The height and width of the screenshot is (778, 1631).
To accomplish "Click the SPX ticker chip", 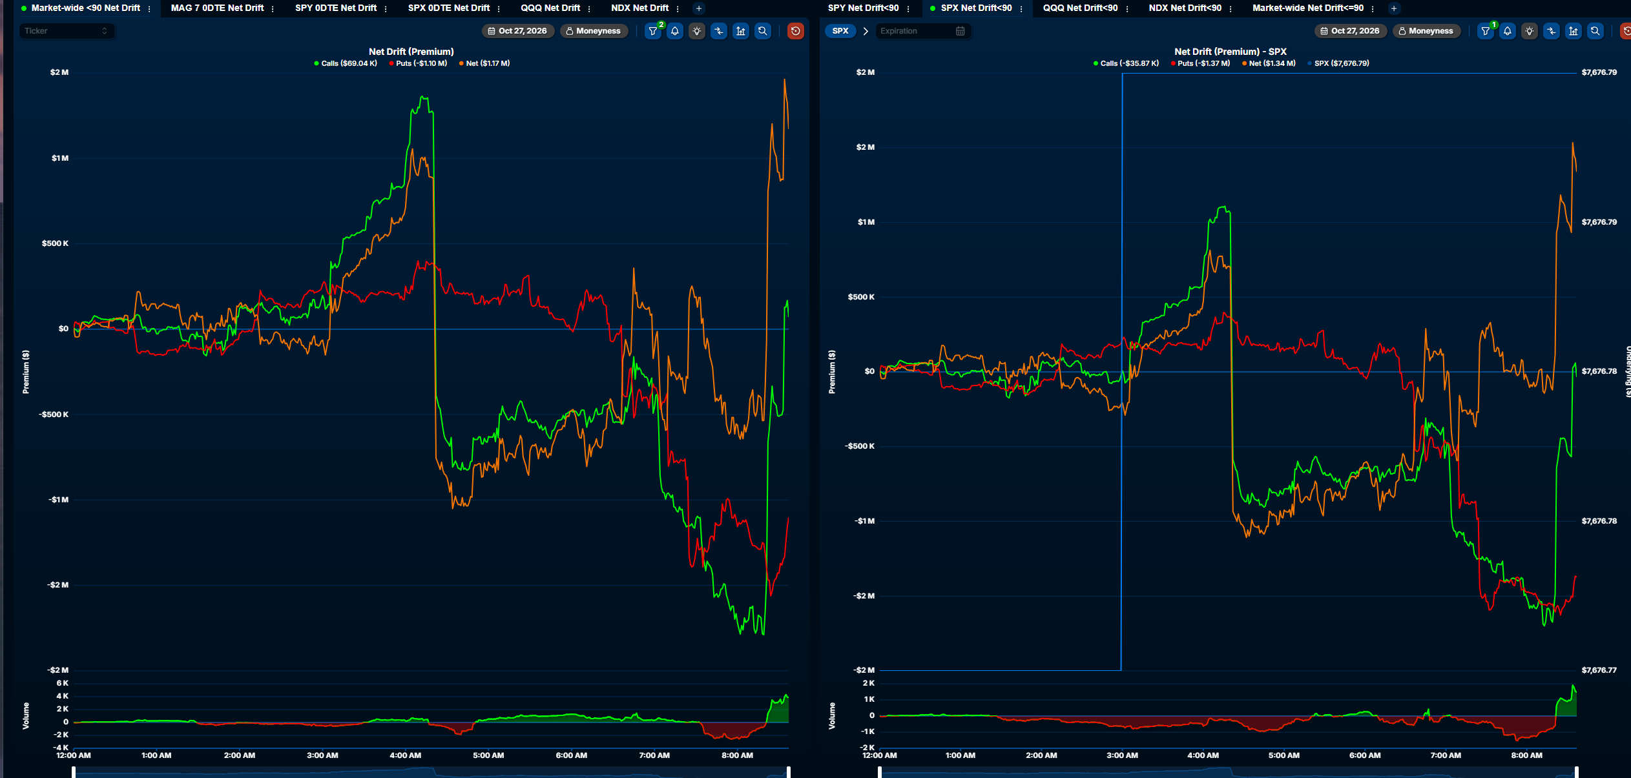I will tap(840, 31).
